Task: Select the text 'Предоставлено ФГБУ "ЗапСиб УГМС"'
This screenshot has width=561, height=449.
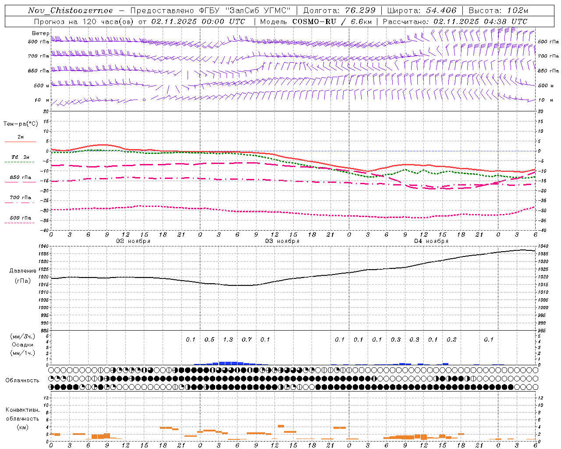Action: [x=211, y=11]
